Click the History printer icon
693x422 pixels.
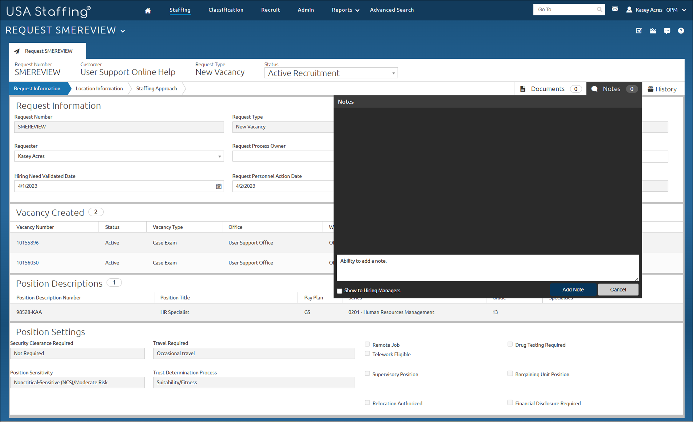pos(650,89)
